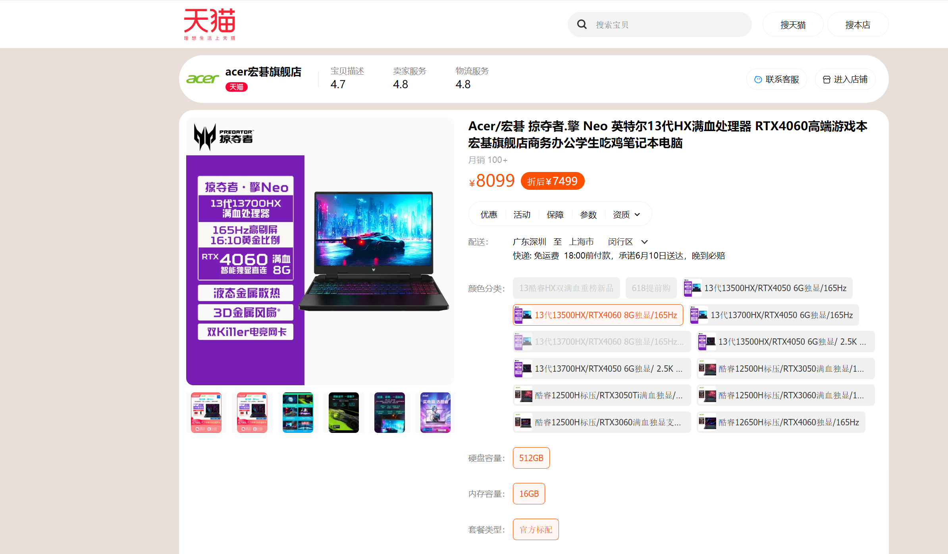Click the 物流服务 4.8 rating
The image size is (948, 554).
pyautogui.click(x=472, y=78)
